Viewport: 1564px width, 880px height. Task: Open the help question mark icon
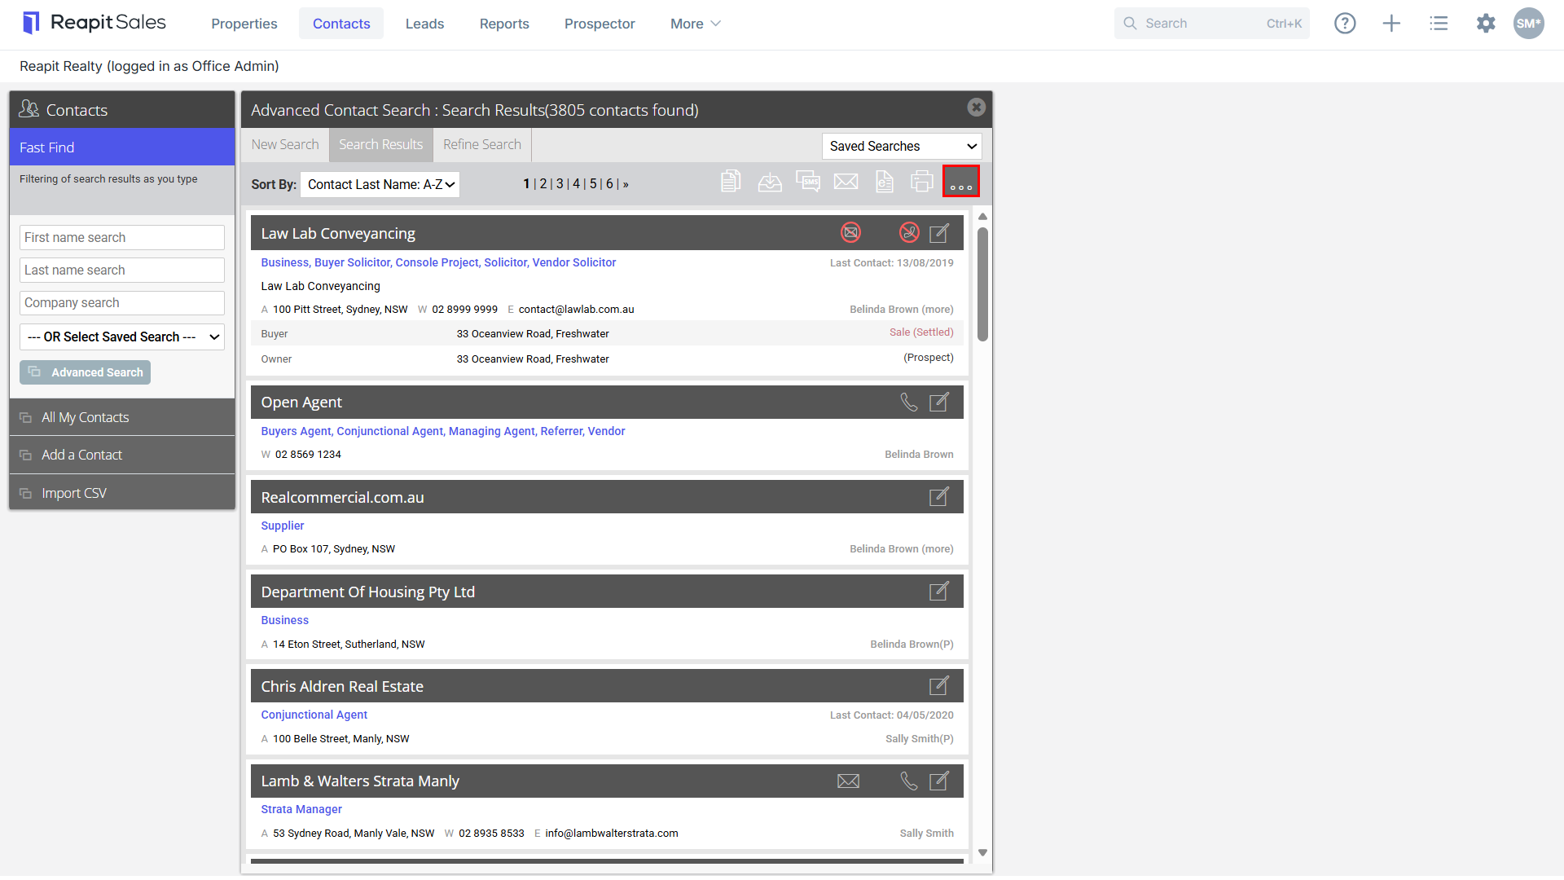click(x=1345, y=24)
